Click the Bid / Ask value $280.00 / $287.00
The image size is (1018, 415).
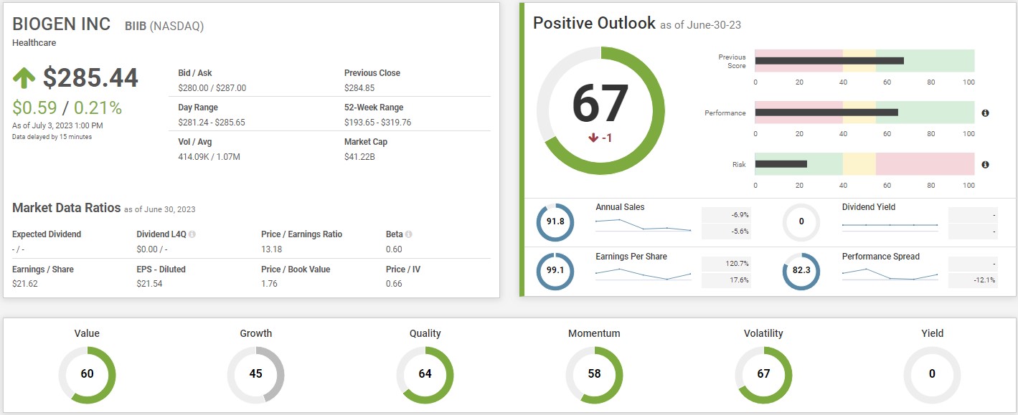(212, 88)
